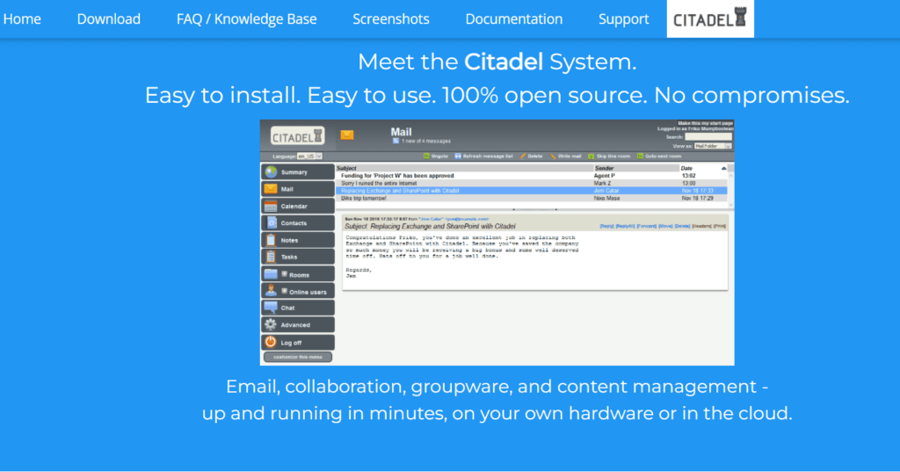
Task: Open the Documentation navigation item
Action: click(x=513, y=19)
